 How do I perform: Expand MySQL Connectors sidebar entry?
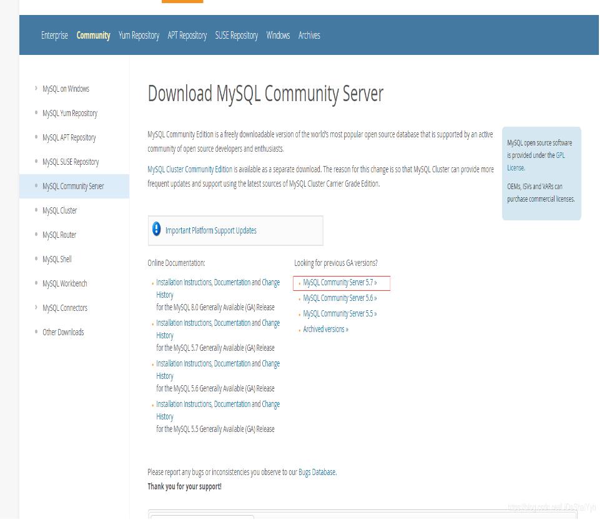64,308
